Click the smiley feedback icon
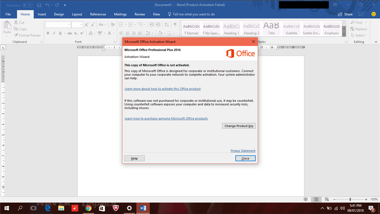The image size is (380, 214). (x=373, y=14)
